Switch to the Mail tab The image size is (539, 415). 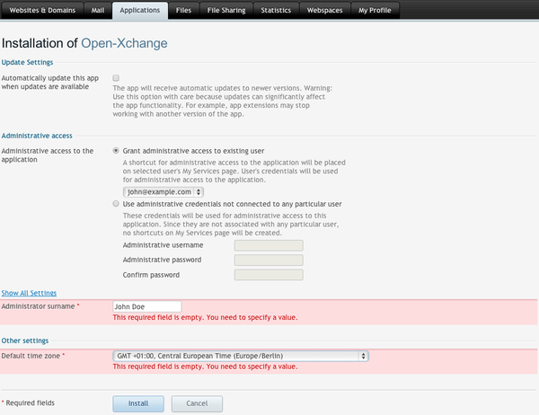click(98, 10)
